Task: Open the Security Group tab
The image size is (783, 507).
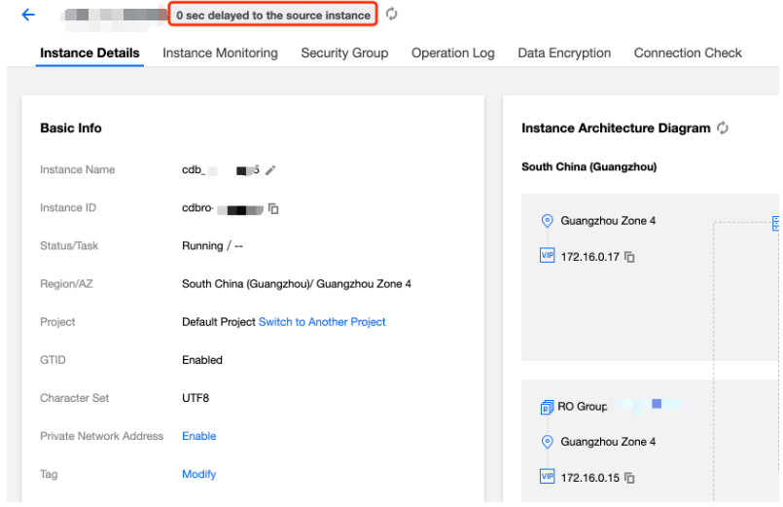Action: point(344,54)
